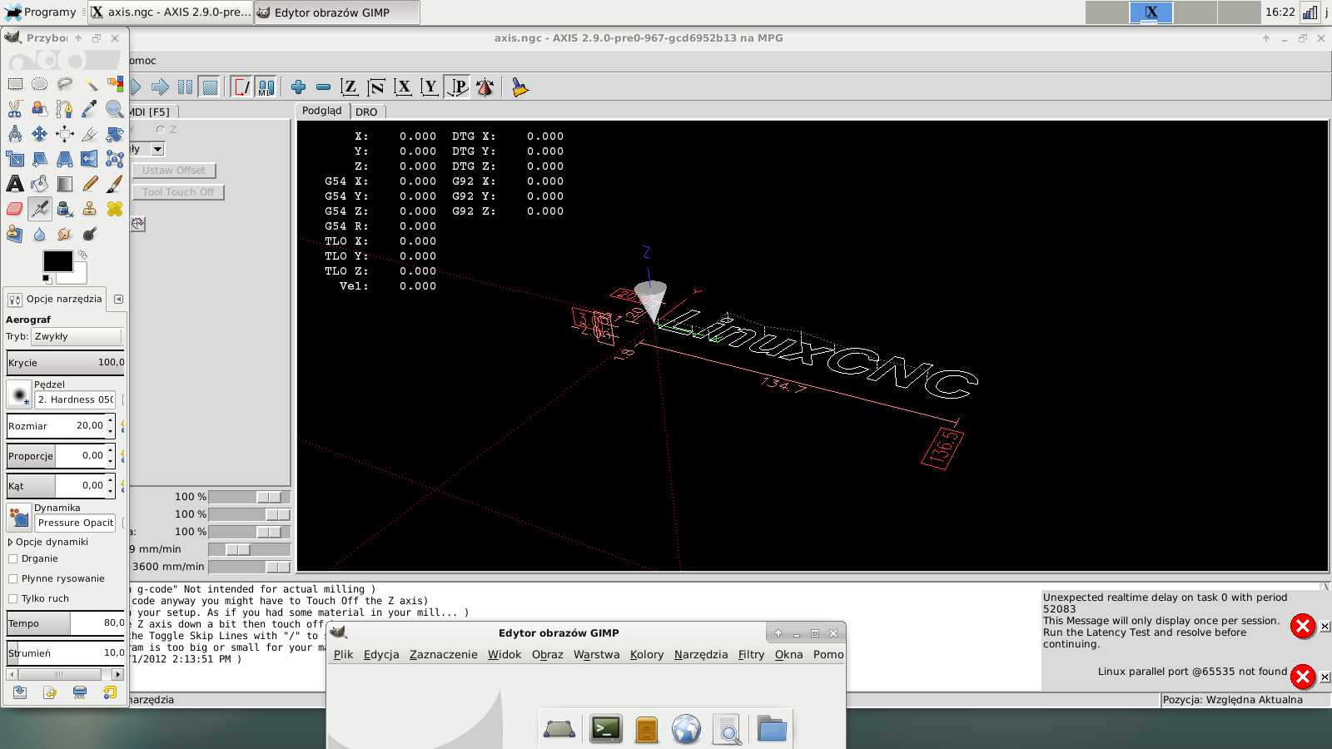Click the Kąt value stepper arrows

click(110, 485)
